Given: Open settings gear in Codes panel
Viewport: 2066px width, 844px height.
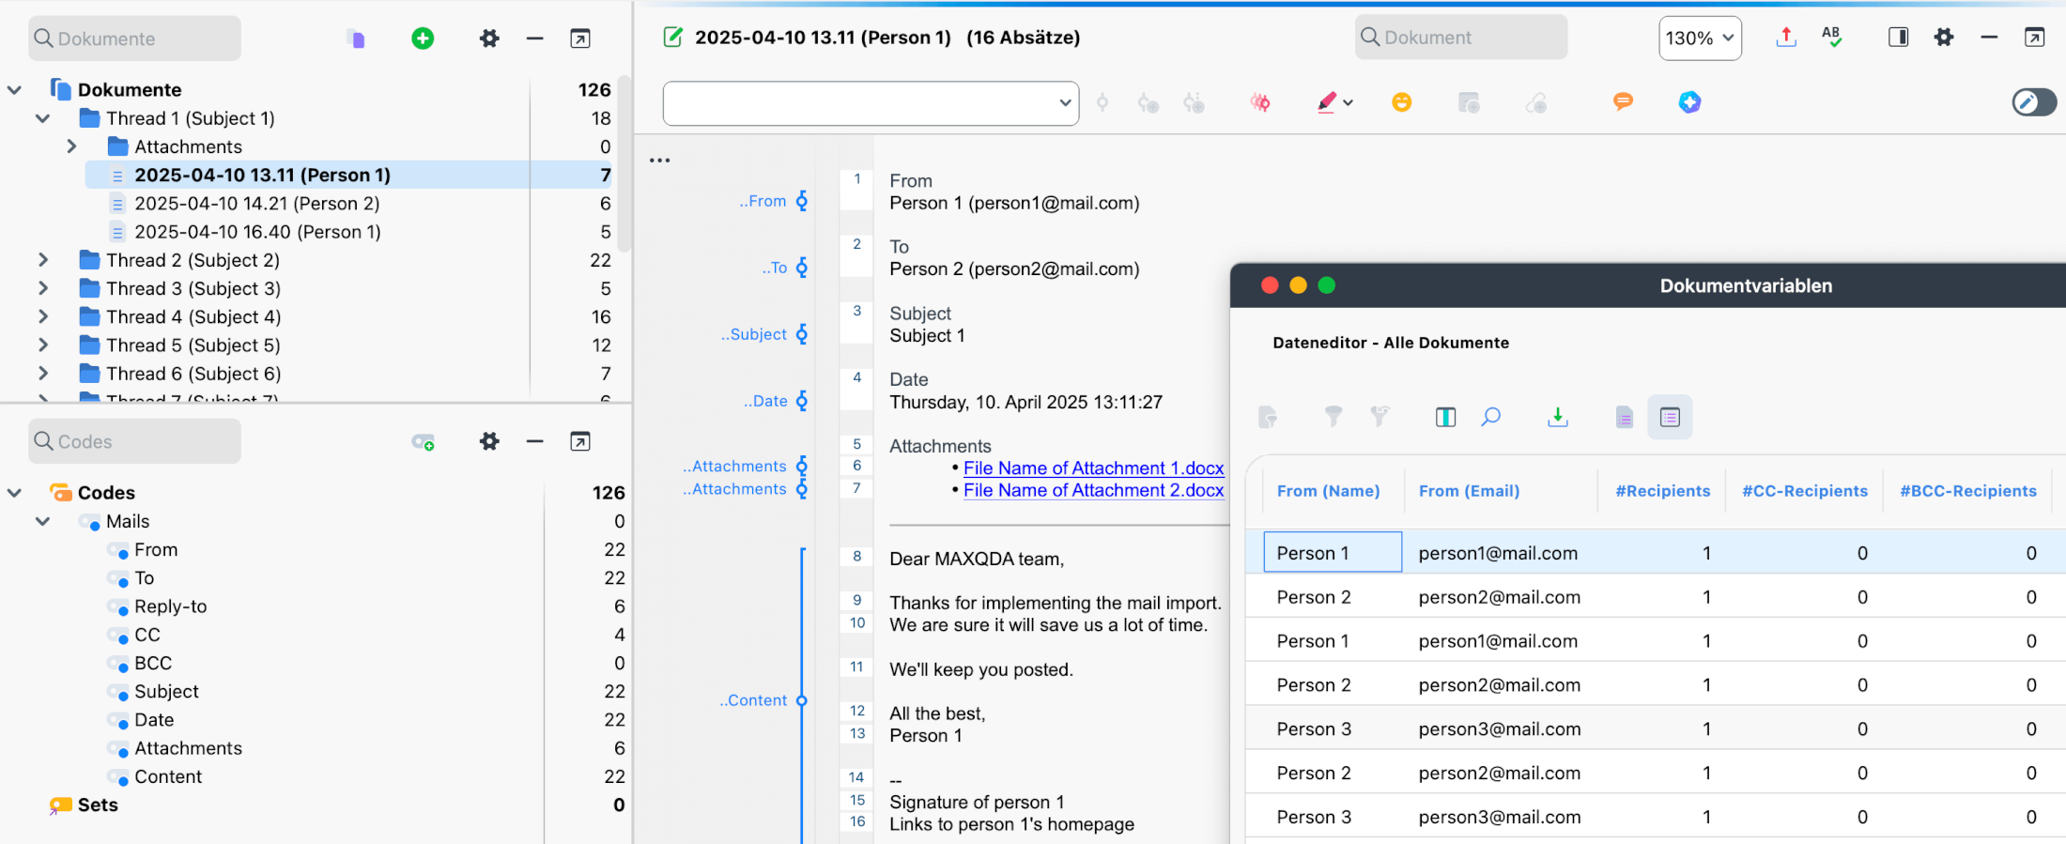Looking at the screenshot, I should coord(489,441).
